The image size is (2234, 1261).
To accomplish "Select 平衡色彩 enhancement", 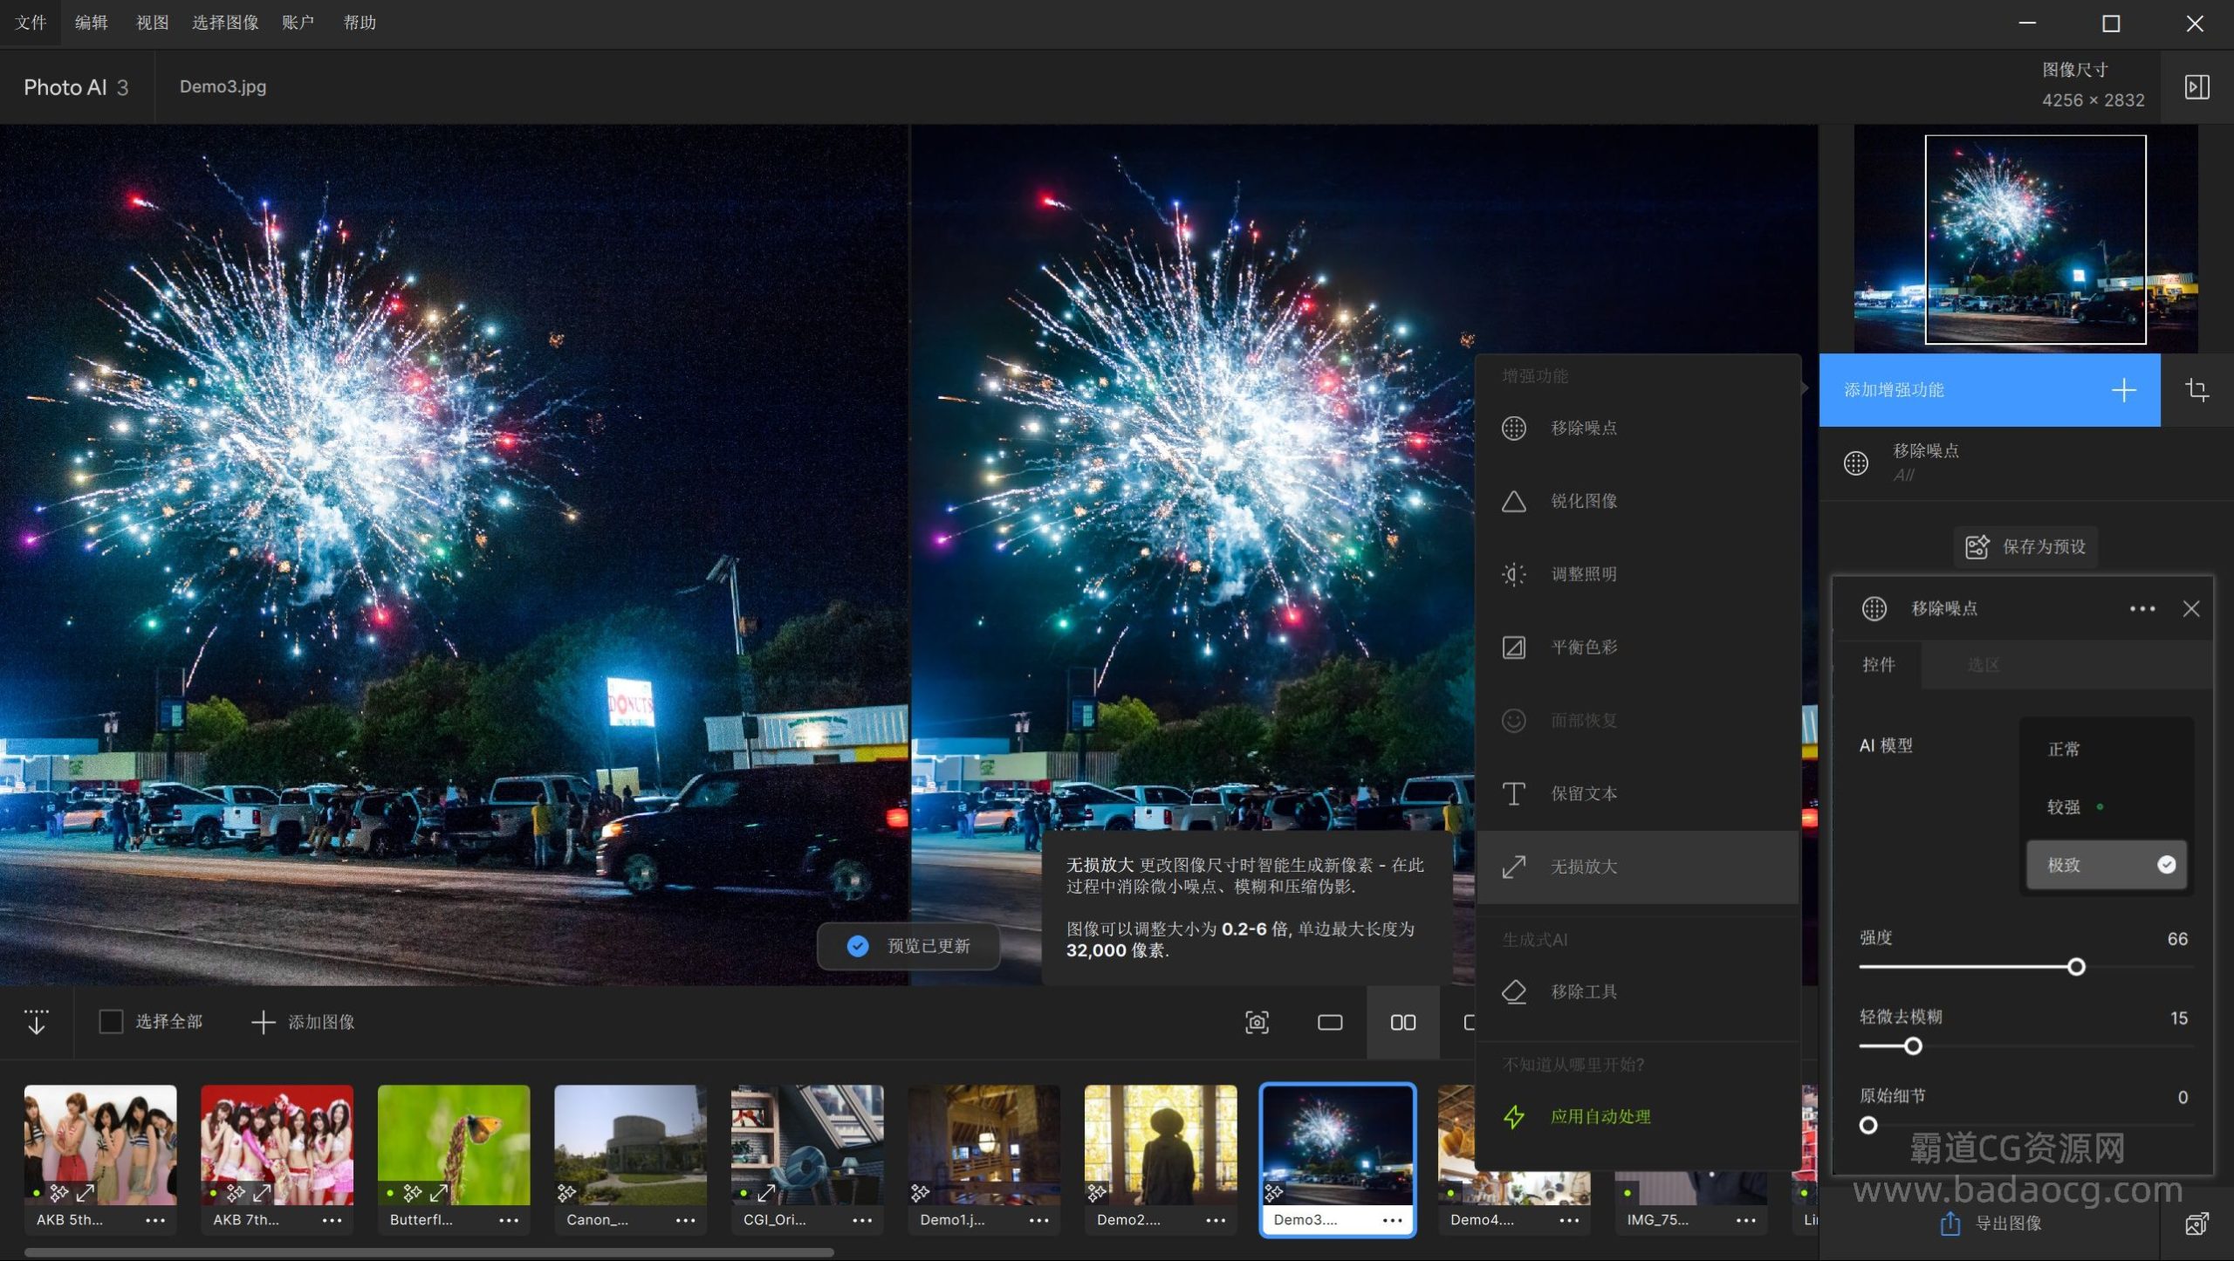I will pyautogui.click(x=1637, y=647).
